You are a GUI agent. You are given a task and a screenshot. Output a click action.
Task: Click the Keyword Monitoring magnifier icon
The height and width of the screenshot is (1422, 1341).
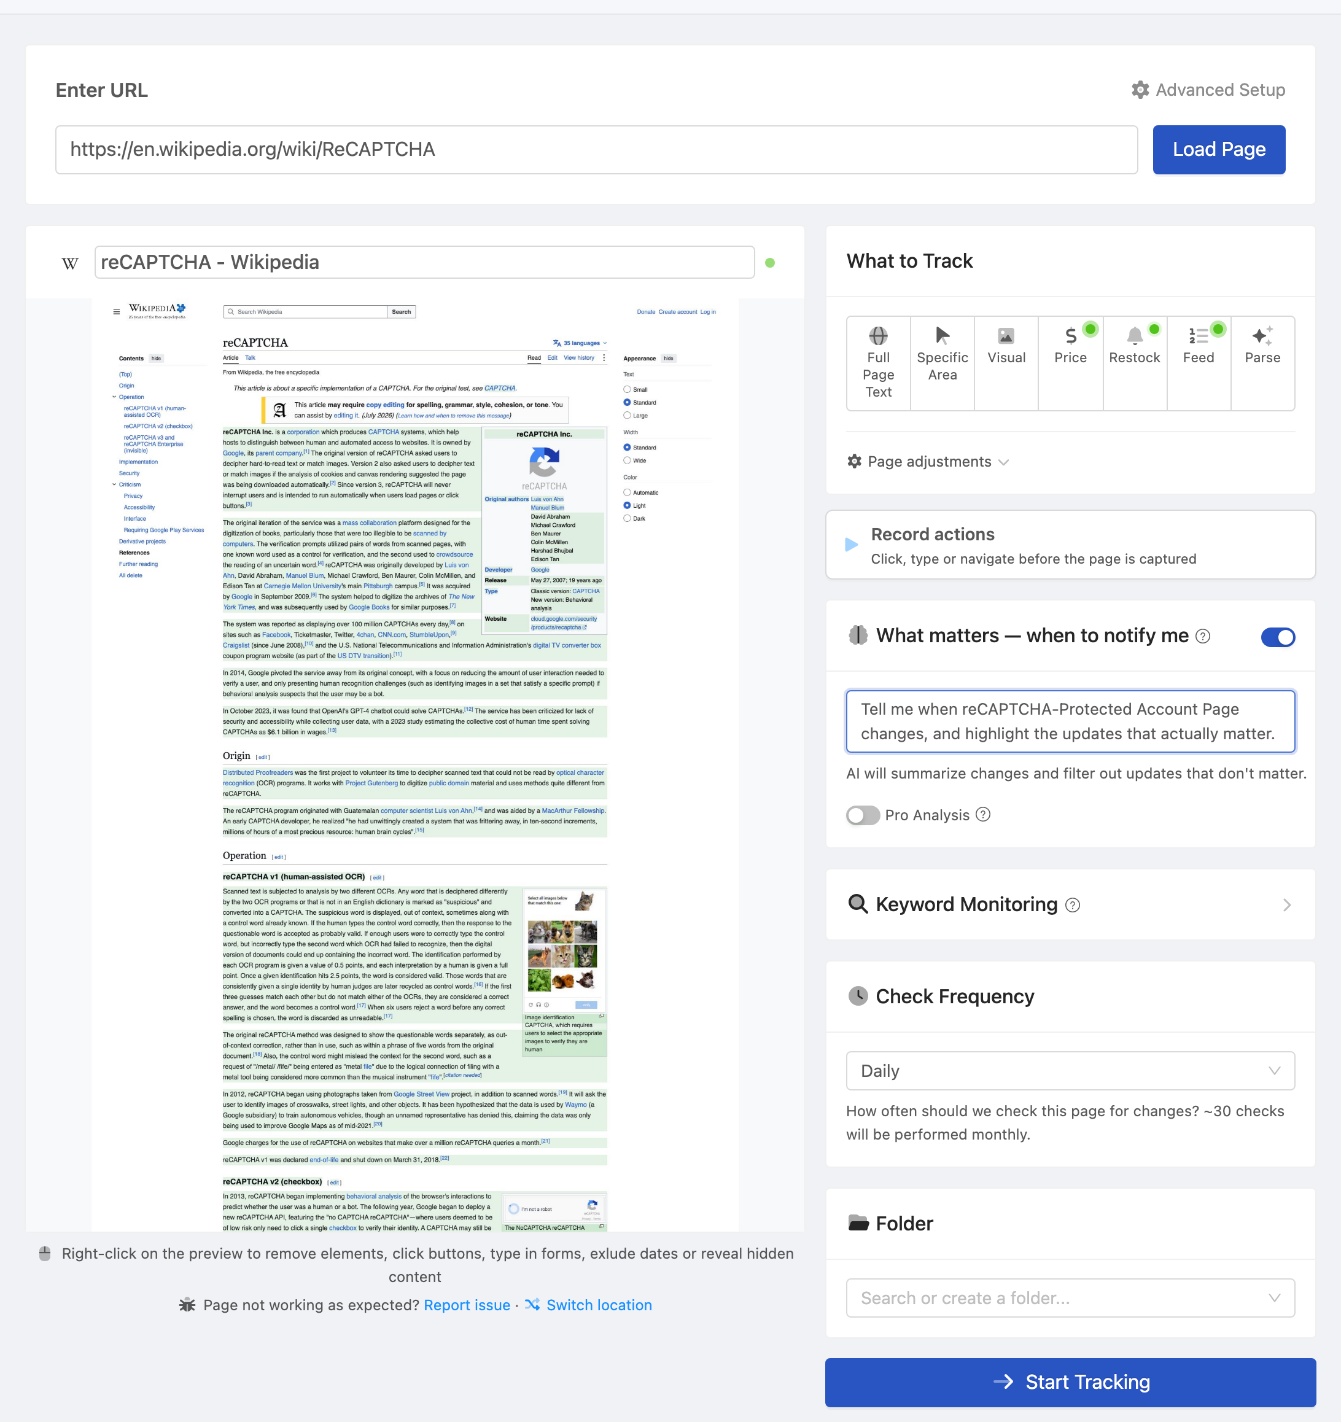pyautogui.click(x=858, y=904)
